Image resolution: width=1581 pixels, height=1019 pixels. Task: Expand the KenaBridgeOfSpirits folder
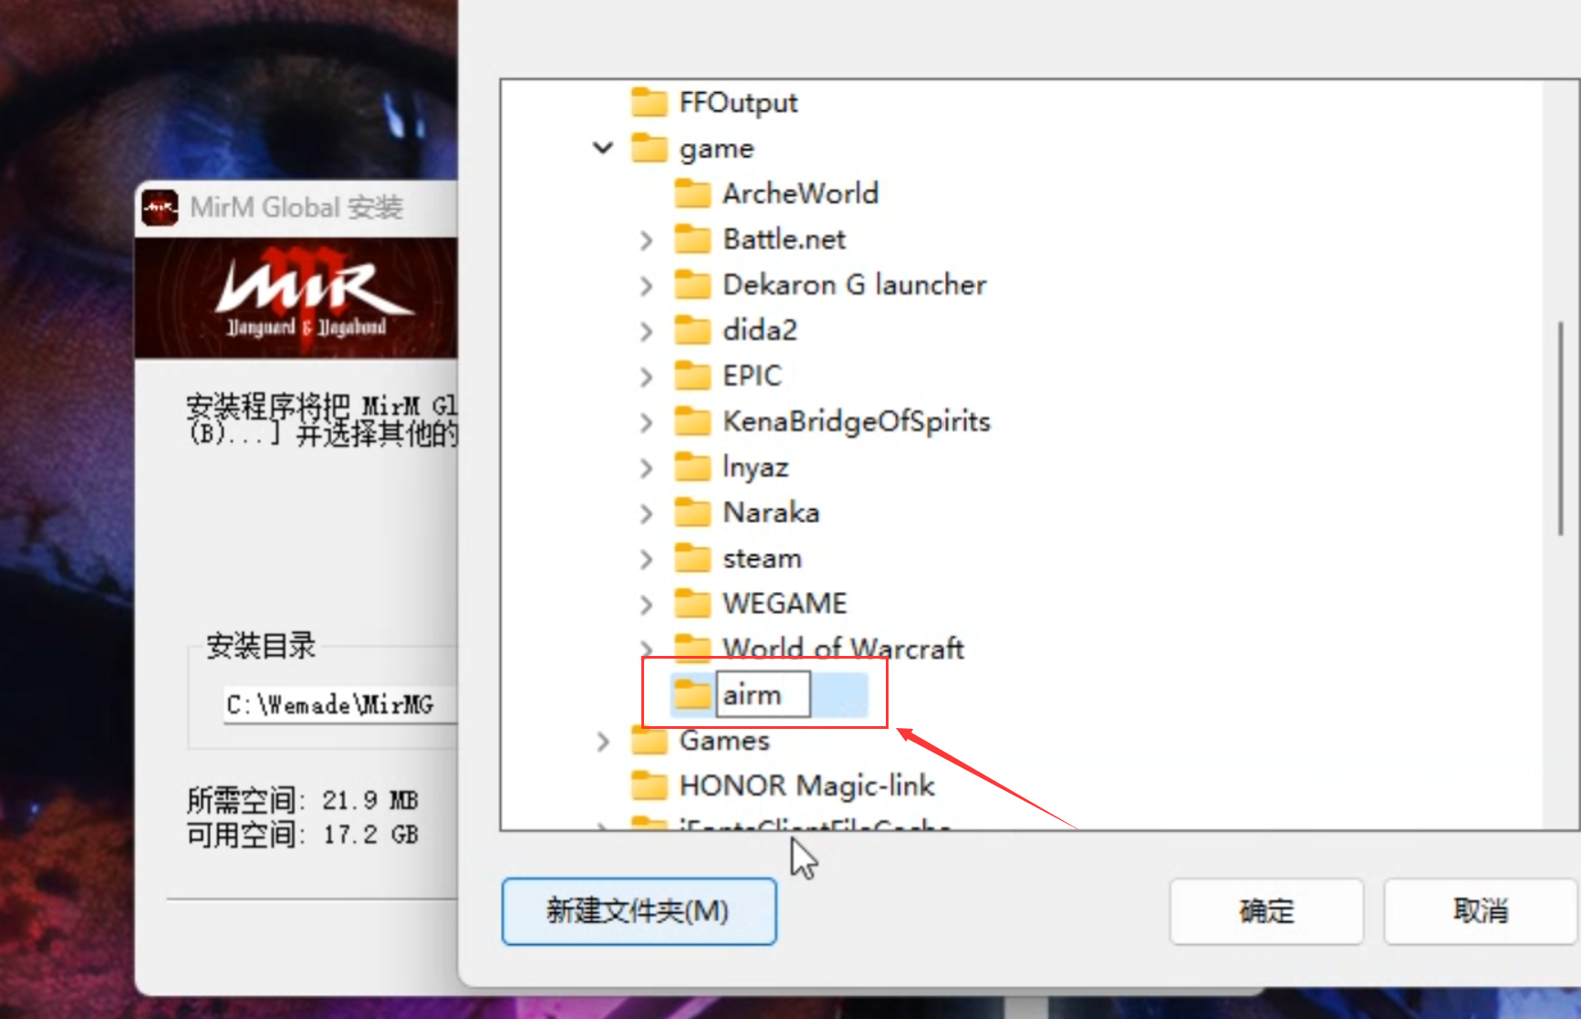[647, 422]
